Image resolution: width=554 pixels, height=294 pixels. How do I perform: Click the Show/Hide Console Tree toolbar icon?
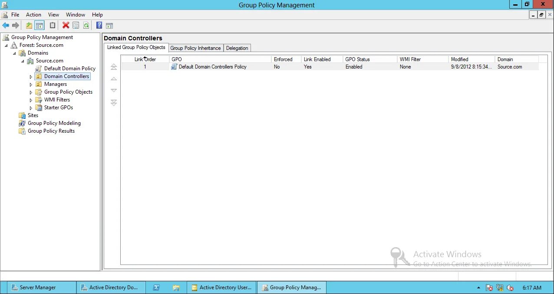coord(40,25)
